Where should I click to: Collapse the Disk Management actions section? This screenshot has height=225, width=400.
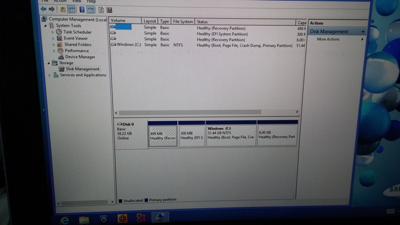tap(363, 31)
